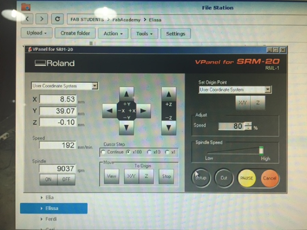Move to the Z origin
The image size is (307, 230).
click(x=146, y=177)
